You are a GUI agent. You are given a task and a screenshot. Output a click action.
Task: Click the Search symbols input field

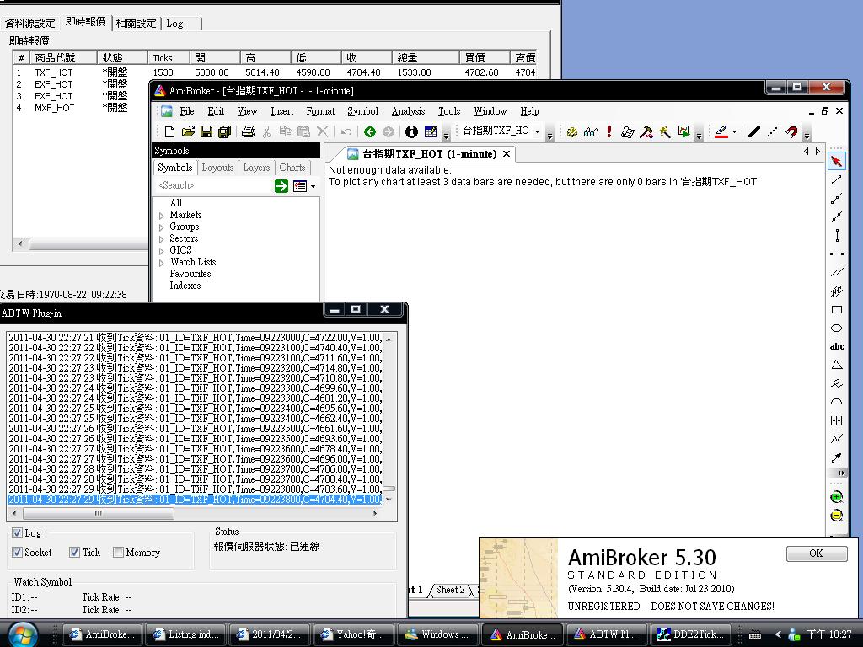pos(215,186)
